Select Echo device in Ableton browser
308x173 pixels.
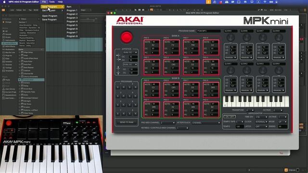[26, 95]
